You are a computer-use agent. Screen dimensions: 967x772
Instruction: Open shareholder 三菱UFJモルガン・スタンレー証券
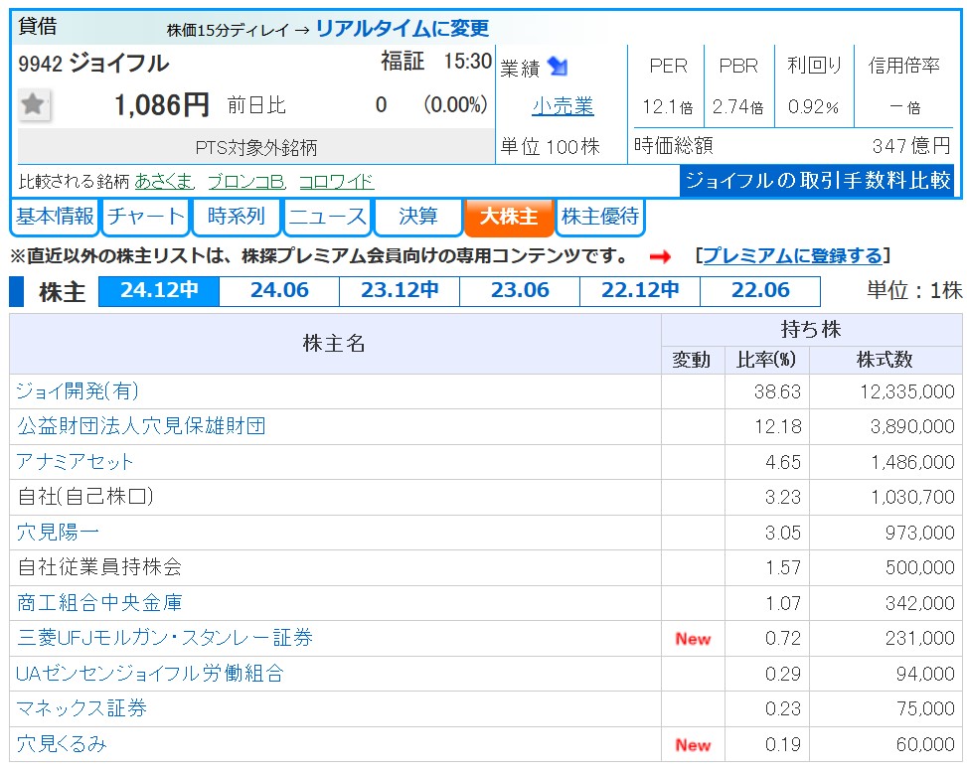(x=165, y=638)
